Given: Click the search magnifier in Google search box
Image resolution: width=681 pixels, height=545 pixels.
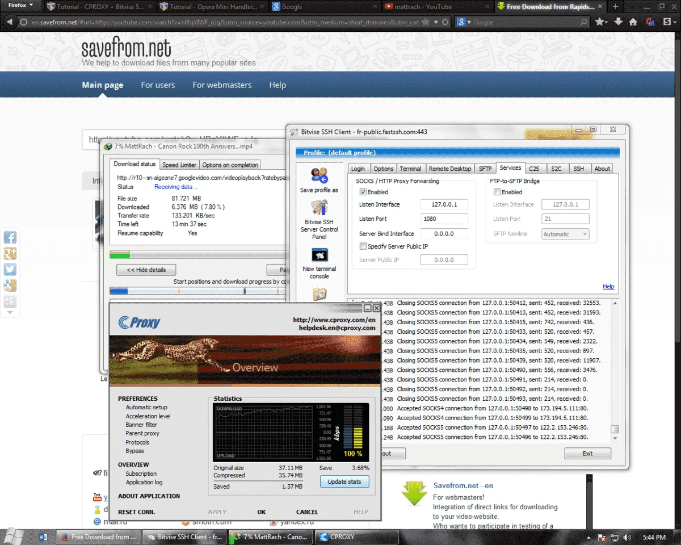Looking at the screenshot, I should tap(584, 22).
